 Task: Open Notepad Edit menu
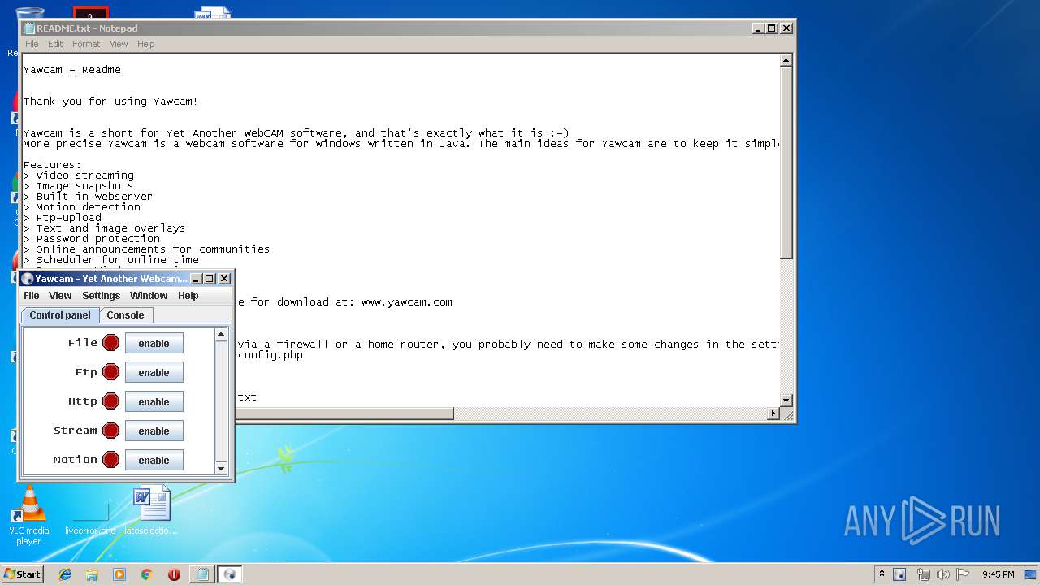[55, 44]
